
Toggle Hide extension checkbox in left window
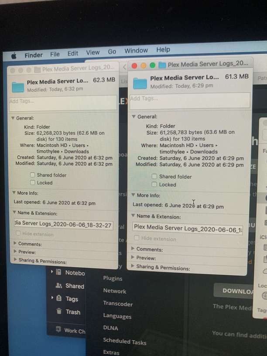18,233
